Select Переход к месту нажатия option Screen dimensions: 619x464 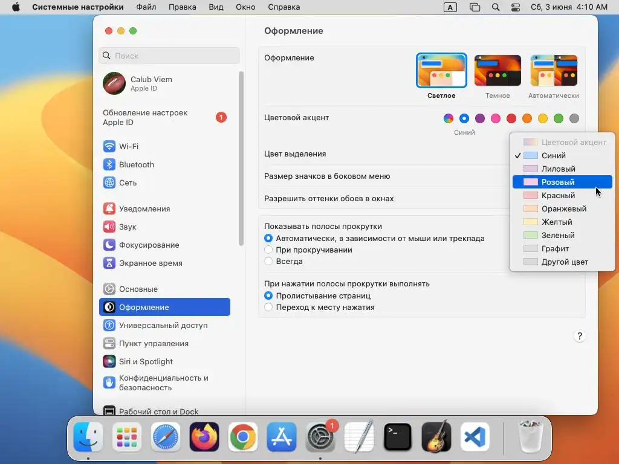(268, 307)
